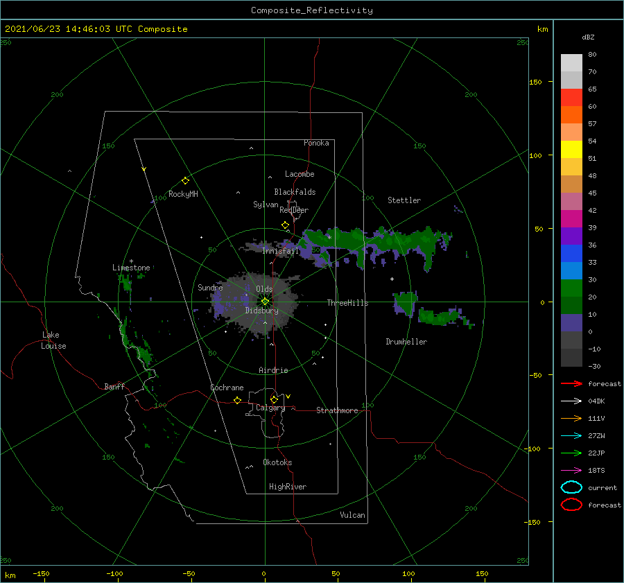Click the white 04DK arrow icon

(x=571, y=401)
